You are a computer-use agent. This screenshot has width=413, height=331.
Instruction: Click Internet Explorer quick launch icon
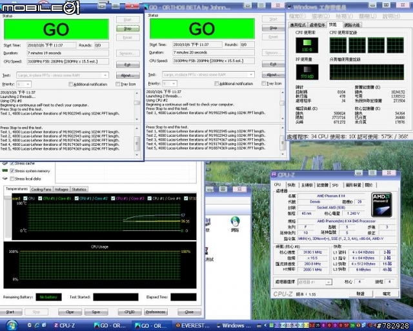click(37, 325)
